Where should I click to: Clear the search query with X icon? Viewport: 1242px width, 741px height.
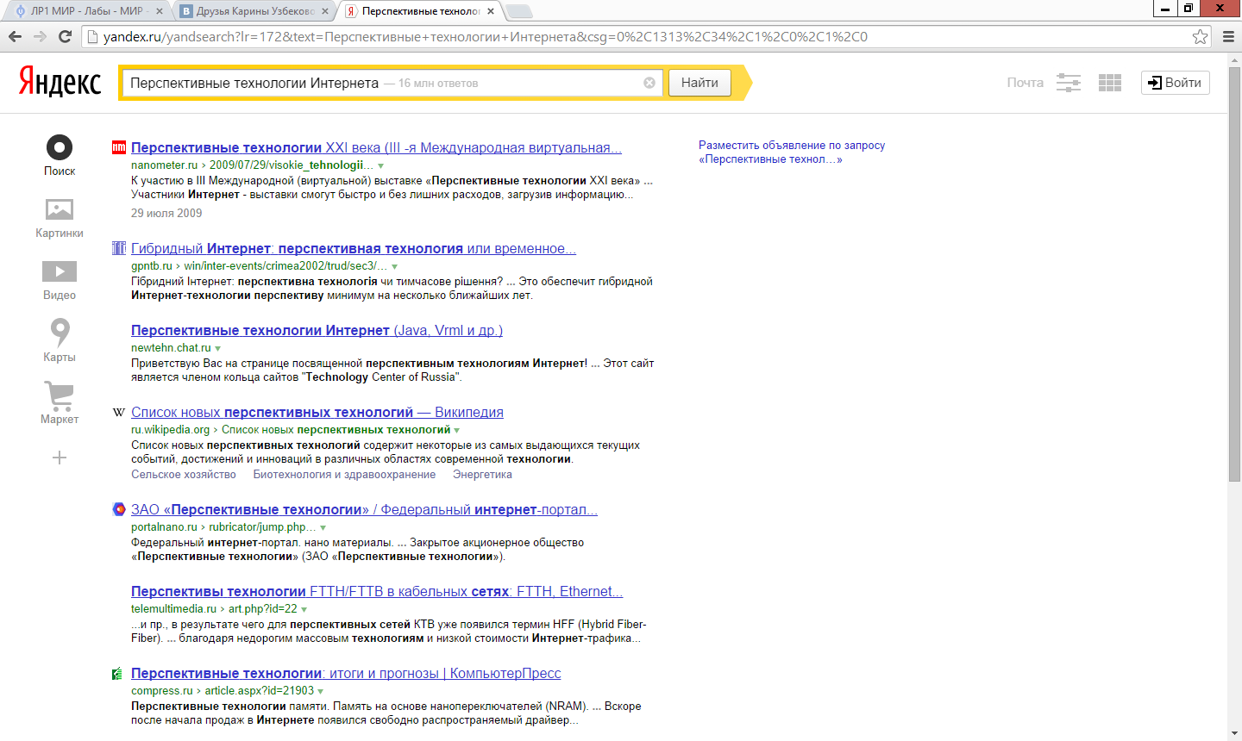tap(649, 83)
